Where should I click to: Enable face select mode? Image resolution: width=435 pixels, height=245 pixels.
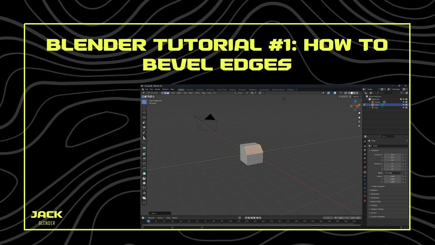tap(167, 93)
